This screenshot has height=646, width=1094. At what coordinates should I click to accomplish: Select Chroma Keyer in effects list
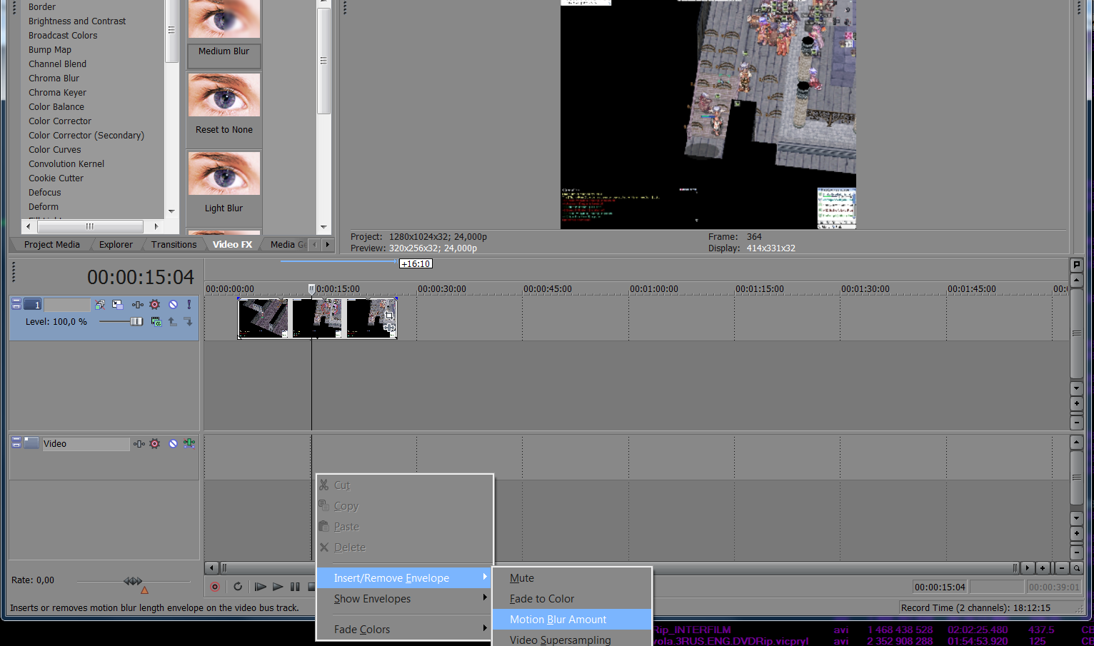57,93
